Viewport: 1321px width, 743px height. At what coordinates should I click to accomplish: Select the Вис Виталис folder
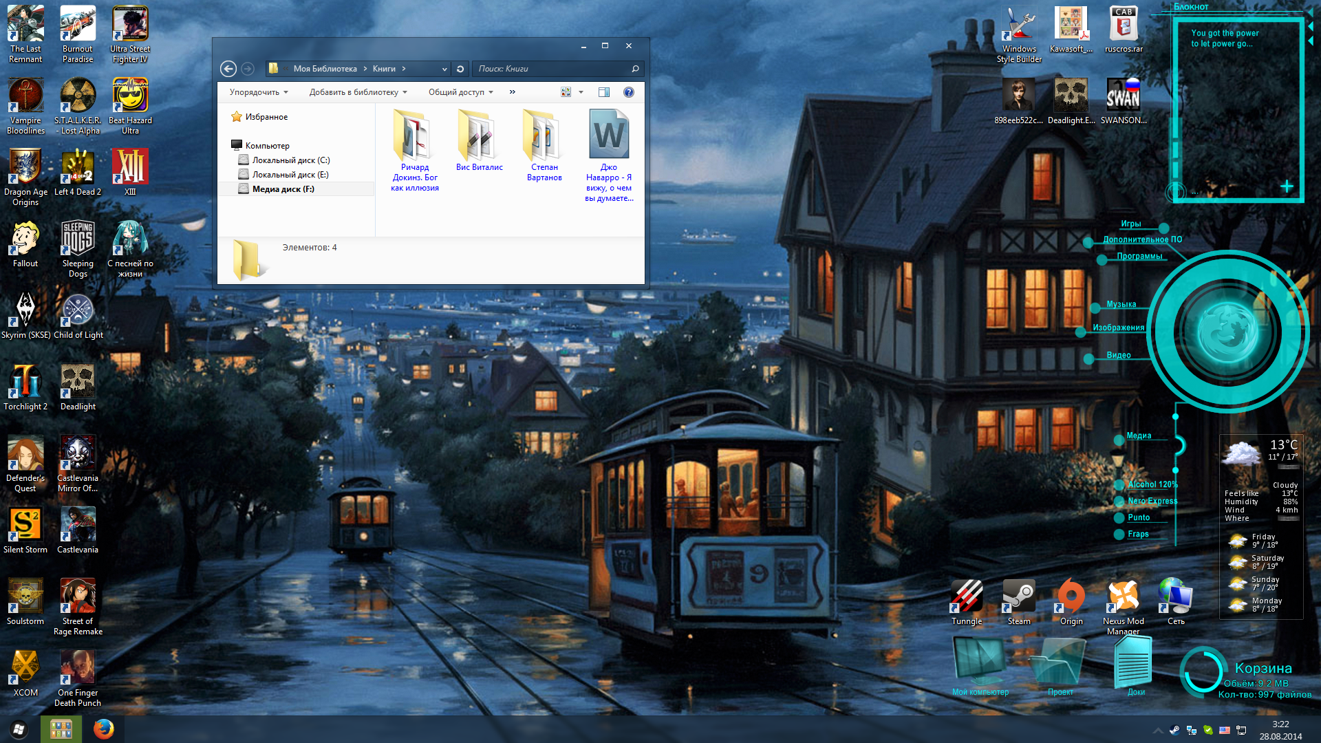tap(479, 141)
